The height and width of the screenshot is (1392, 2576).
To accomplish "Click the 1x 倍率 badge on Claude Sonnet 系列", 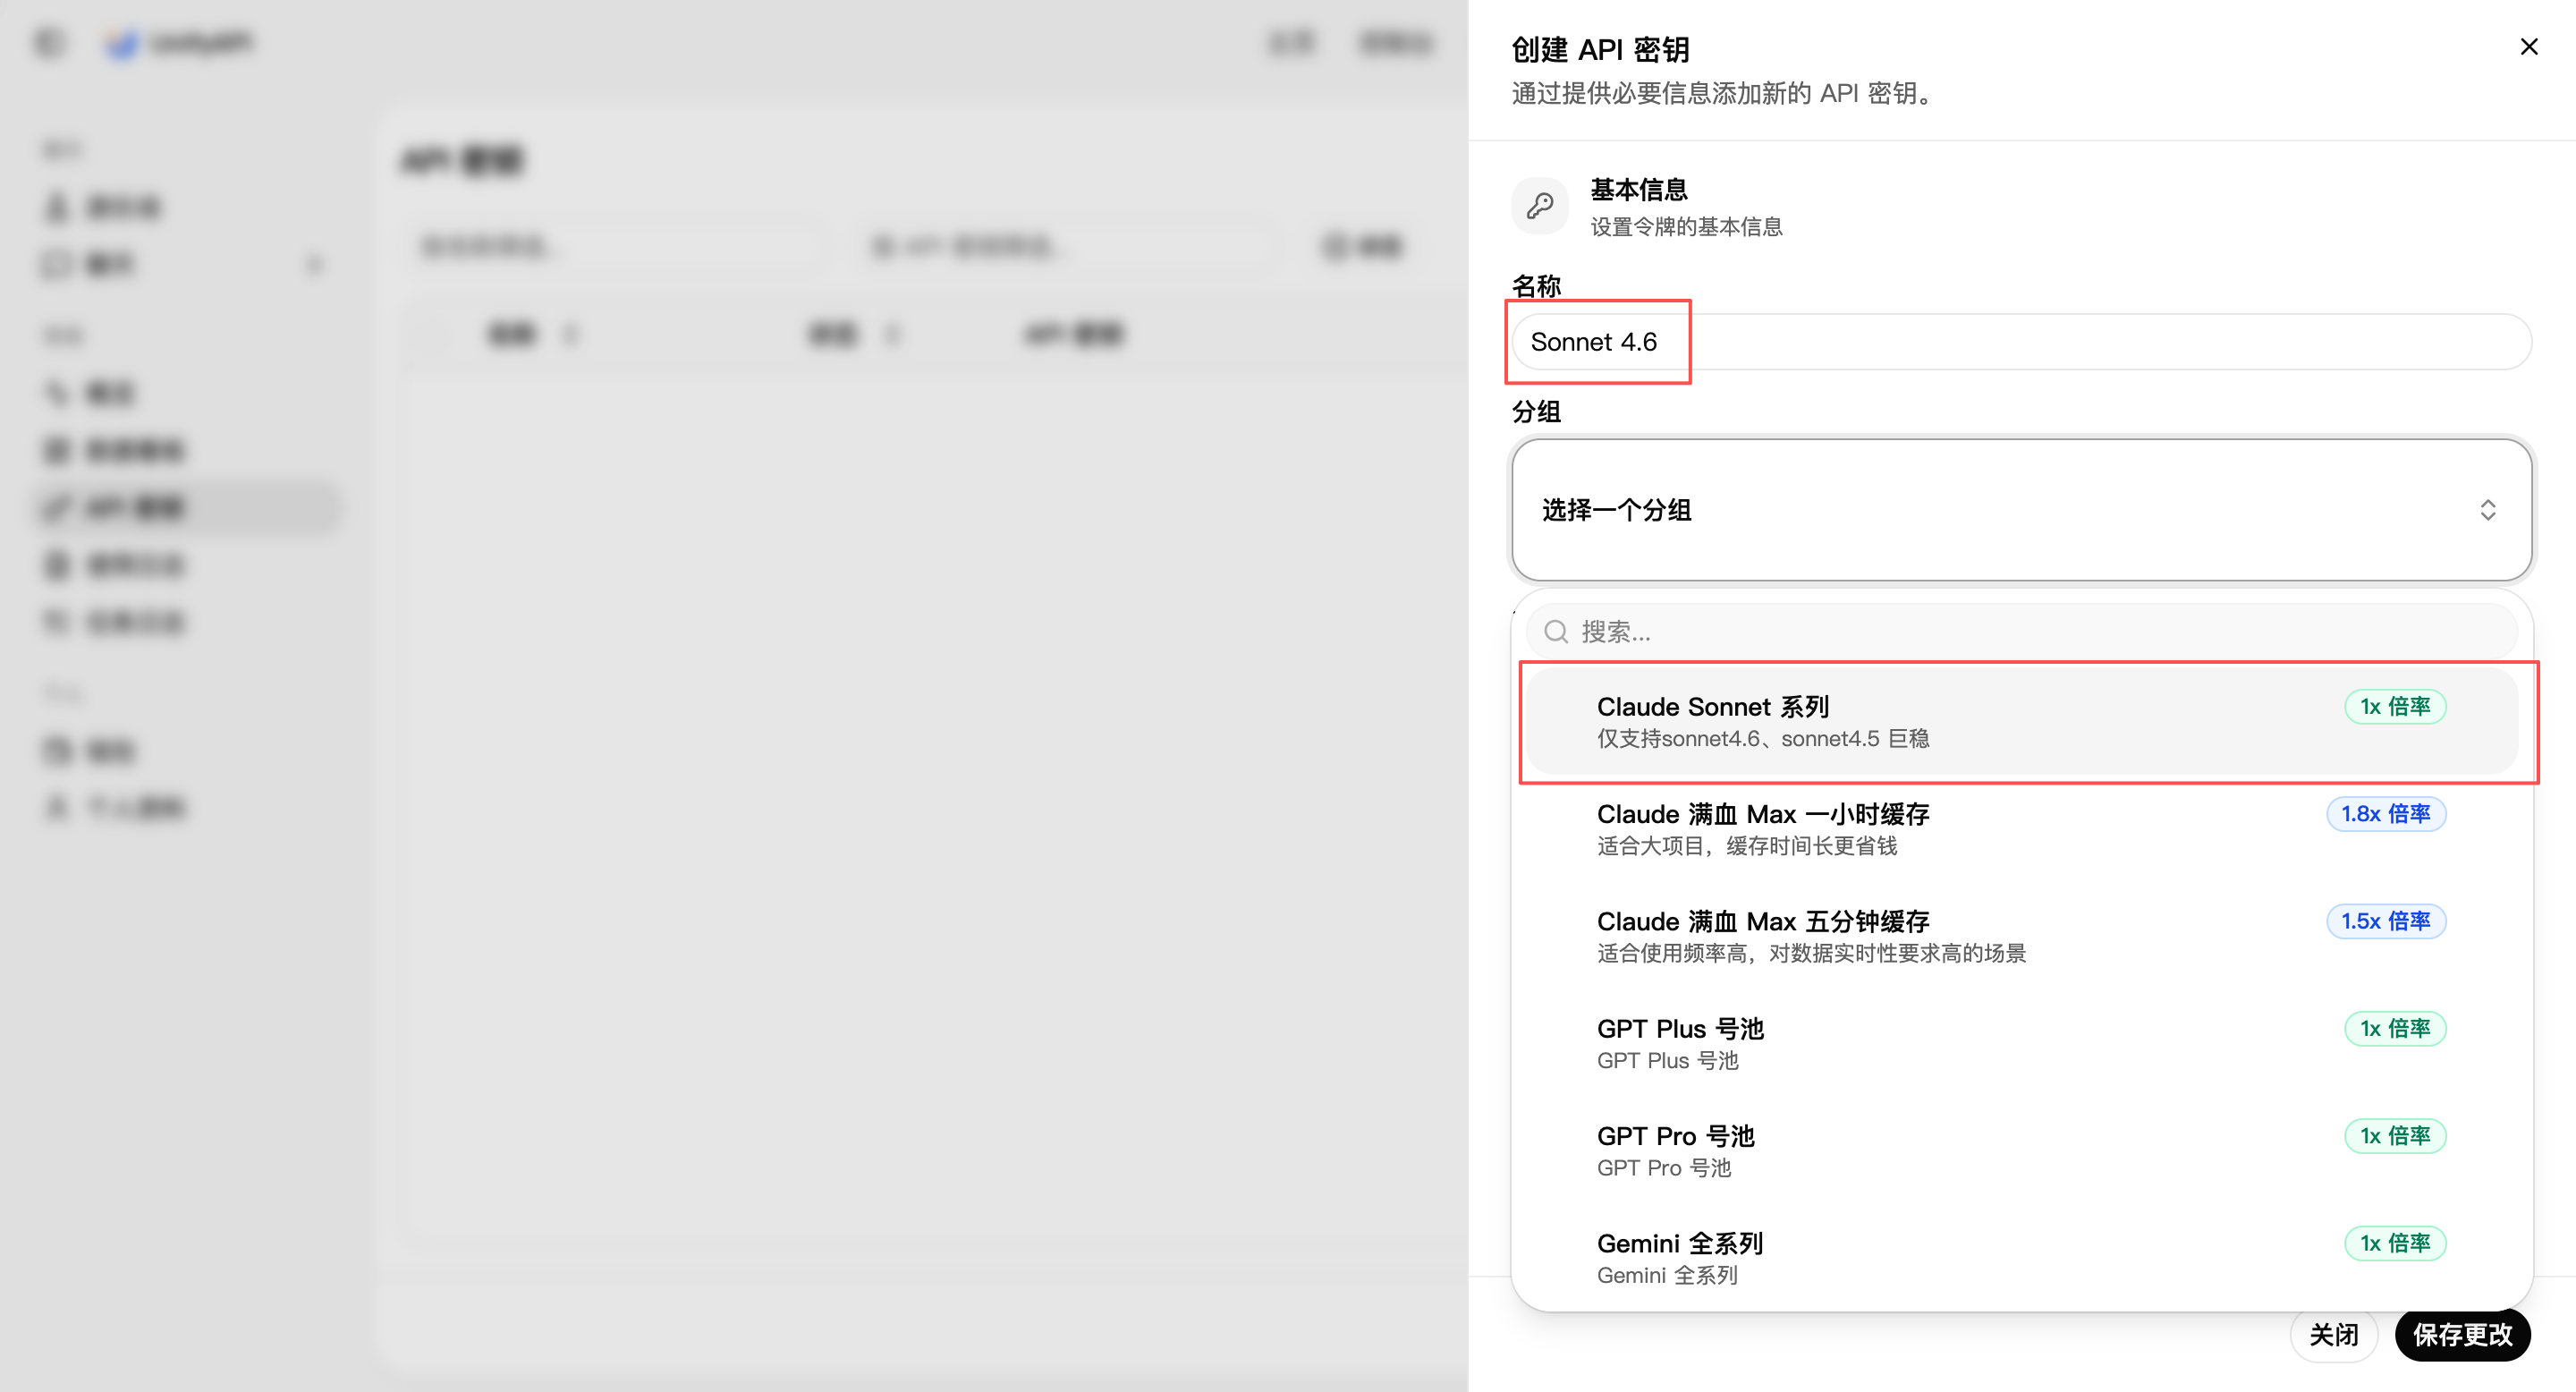I will [x=2395, y=707].
